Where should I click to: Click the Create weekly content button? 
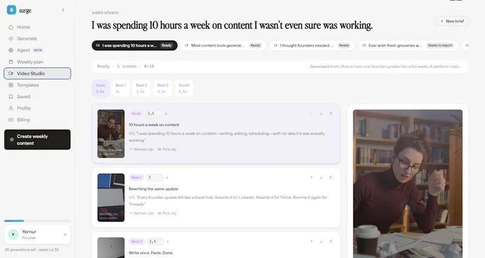pos(37,140)
